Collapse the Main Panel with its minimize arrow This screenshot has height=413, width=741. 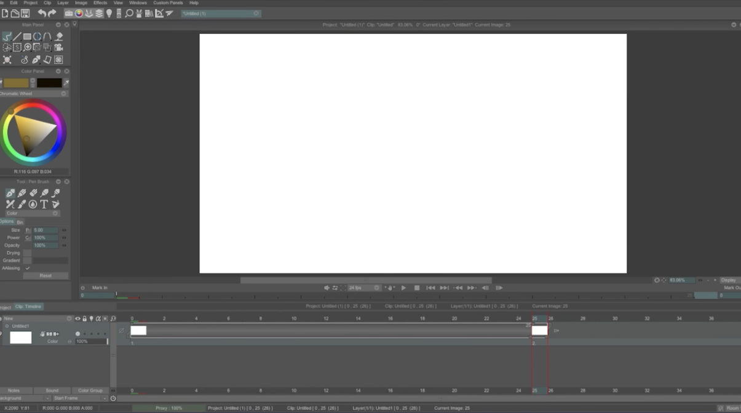click(x=58, y=25)
